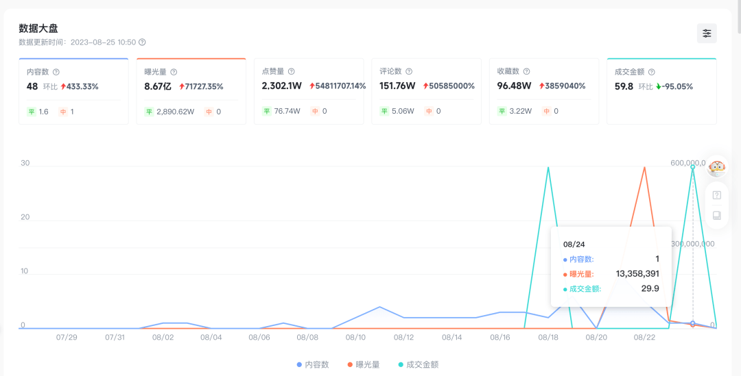Click the 59.8 transaction amount value
The image size is (741, 376).
click(x=624, y=86)
